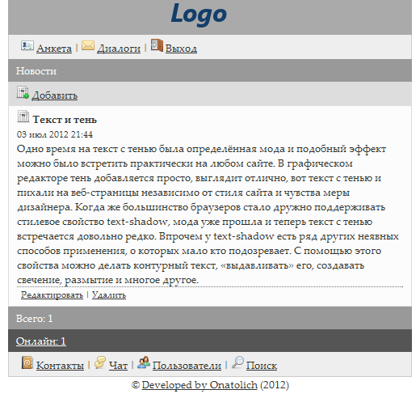Open the Диалоги messages link
Image resolution: width=420 pixels, height=394 pixels.
tap(119, 49)
